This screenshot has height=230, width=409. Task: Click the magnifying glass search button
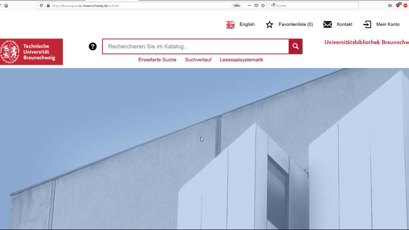pyautogui.click(x=296, y=46)
